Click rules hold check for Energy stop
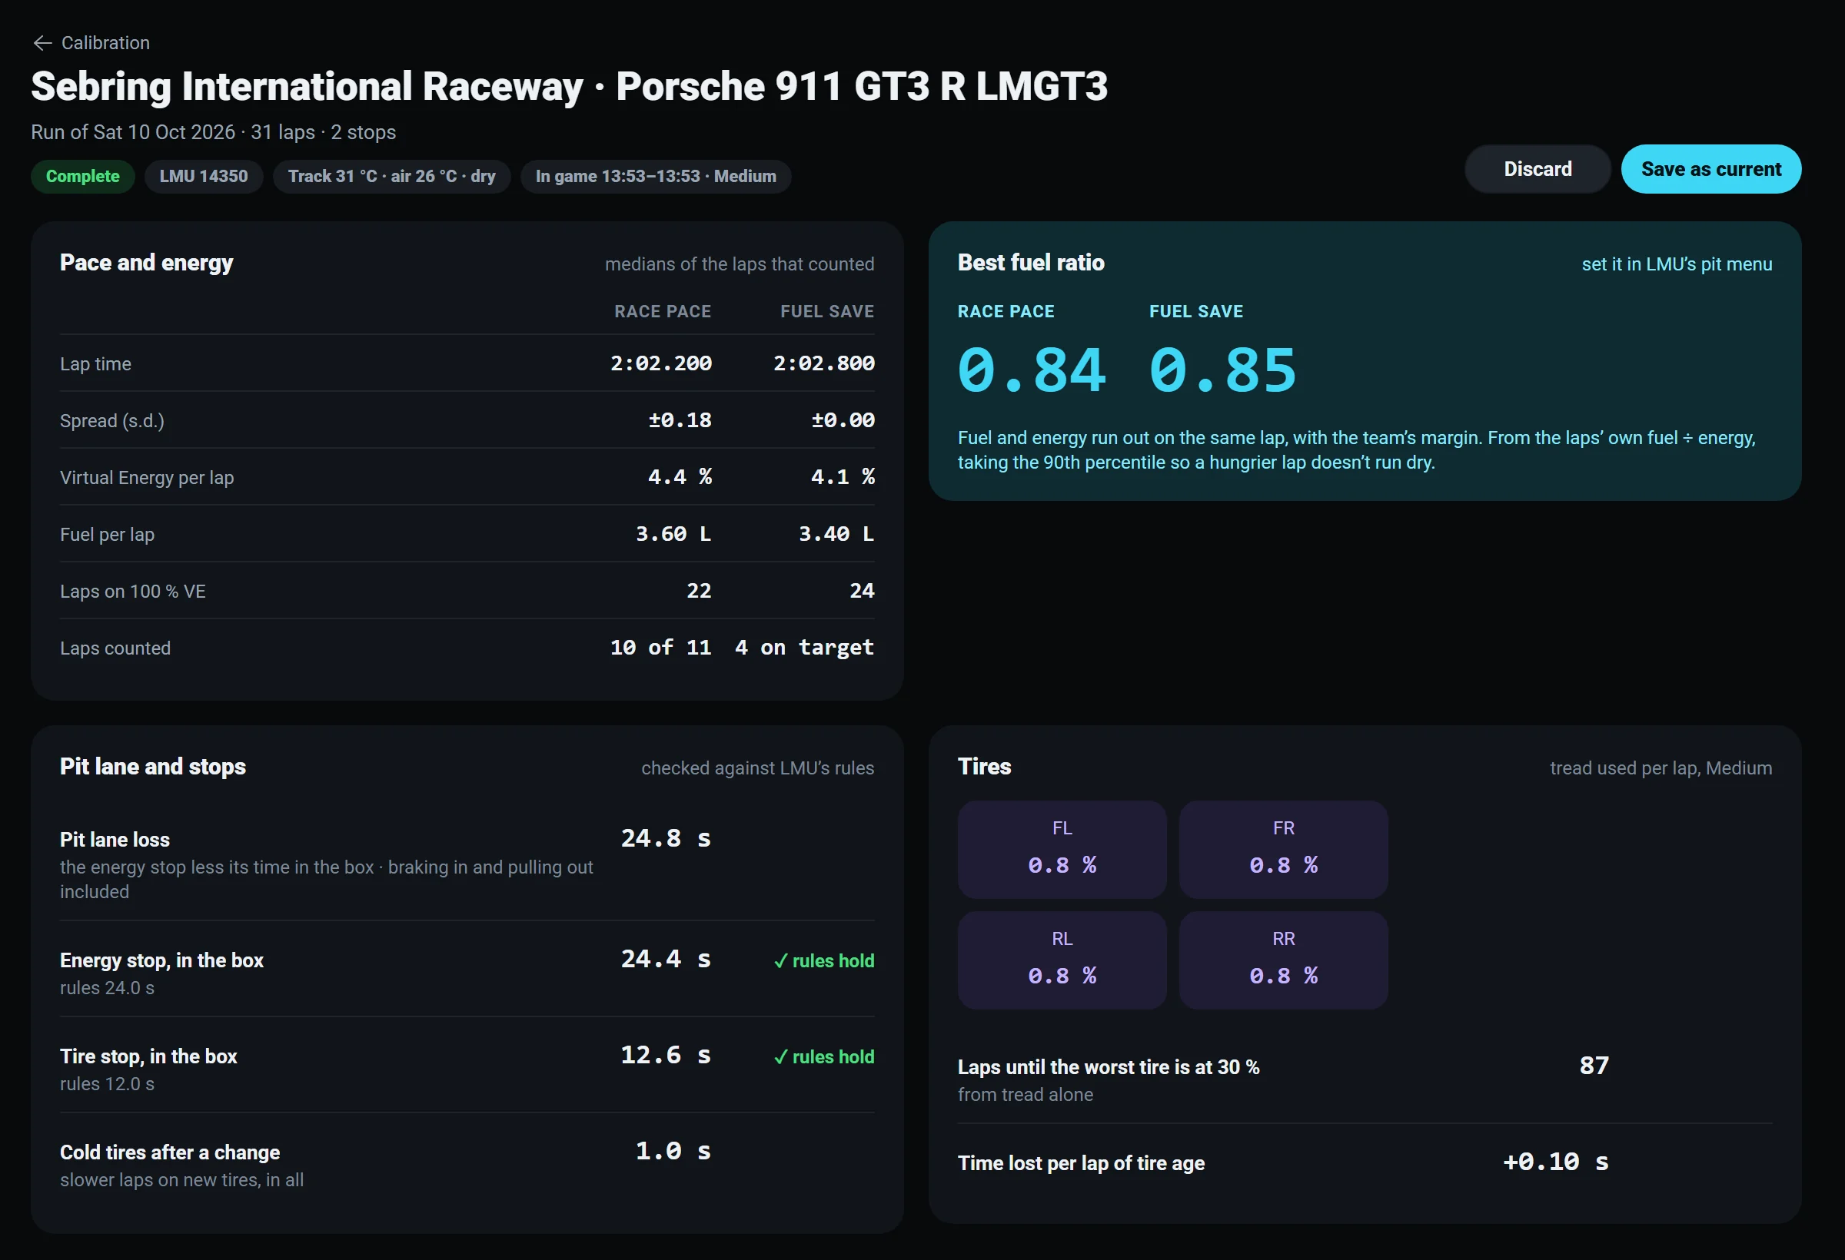The image size is (1845, 1260). [824, 961]
